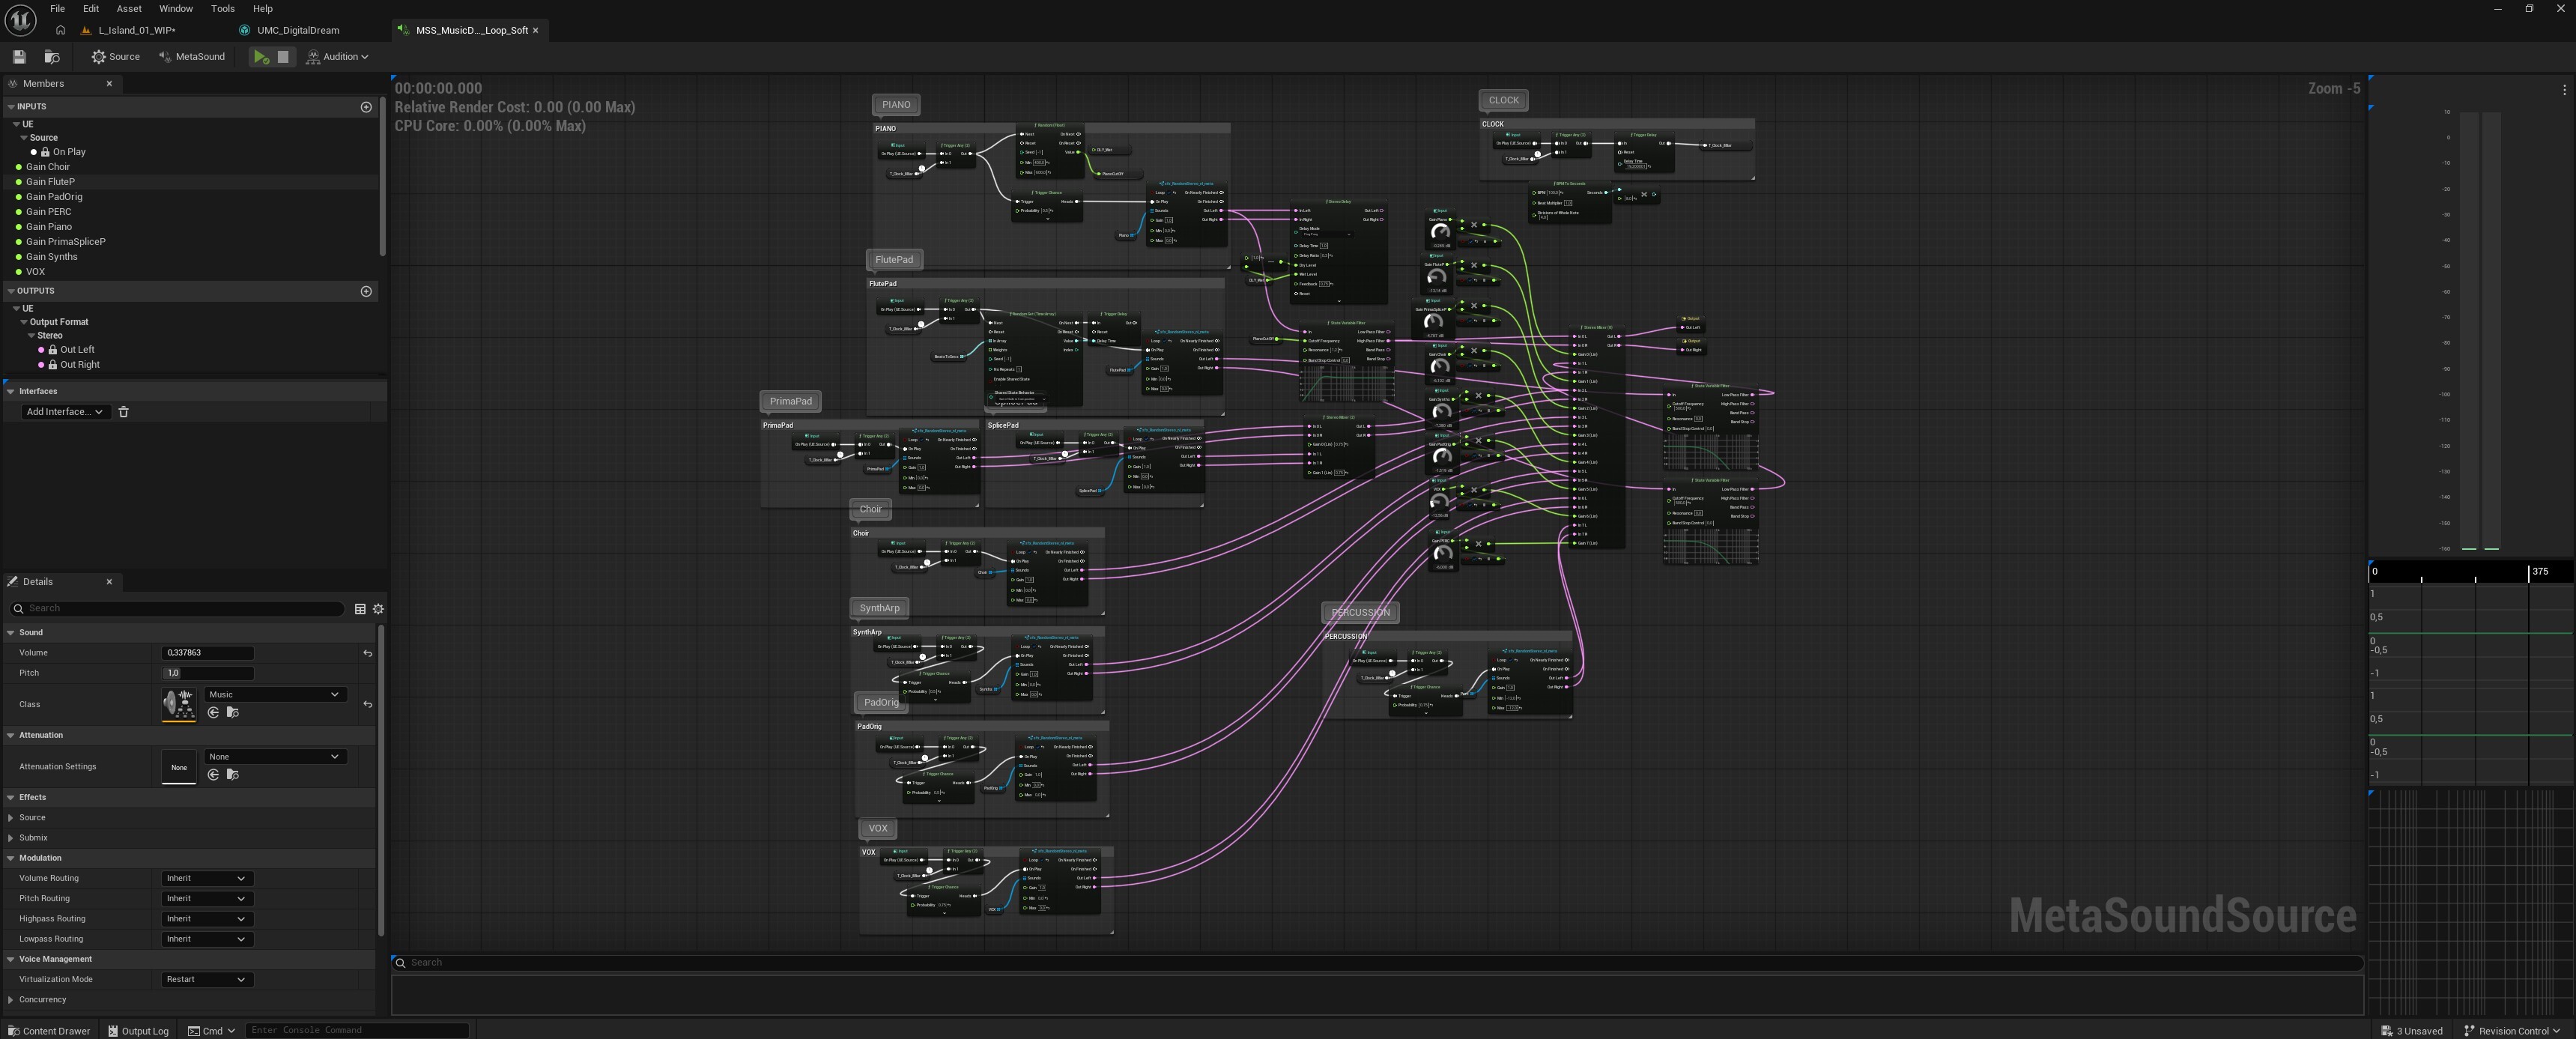Open the Output Log
The image size is (2576, 1039).
pos(138,1030)
